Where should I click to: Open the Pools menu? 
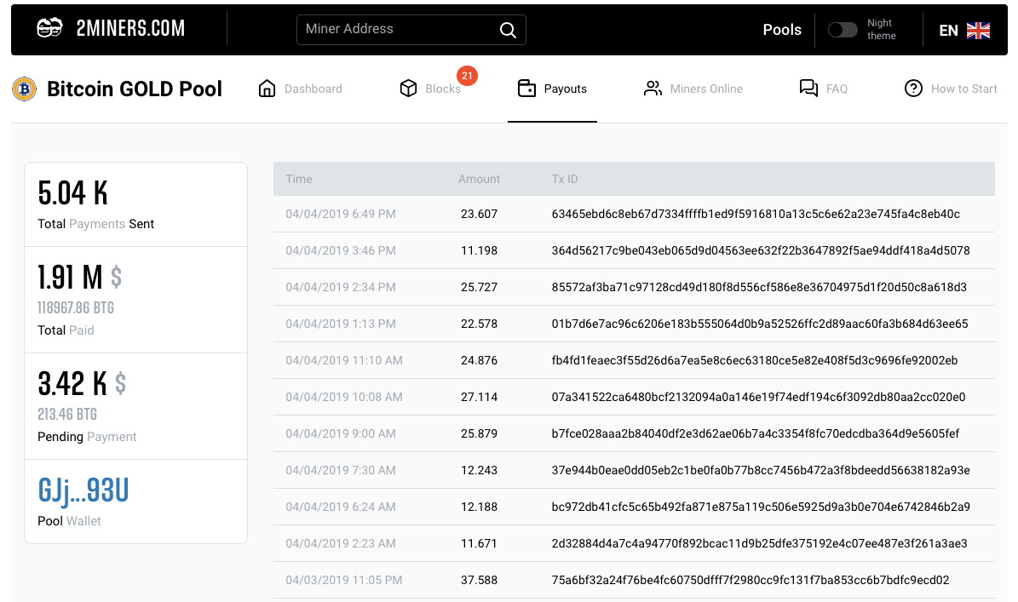(781, 30)
